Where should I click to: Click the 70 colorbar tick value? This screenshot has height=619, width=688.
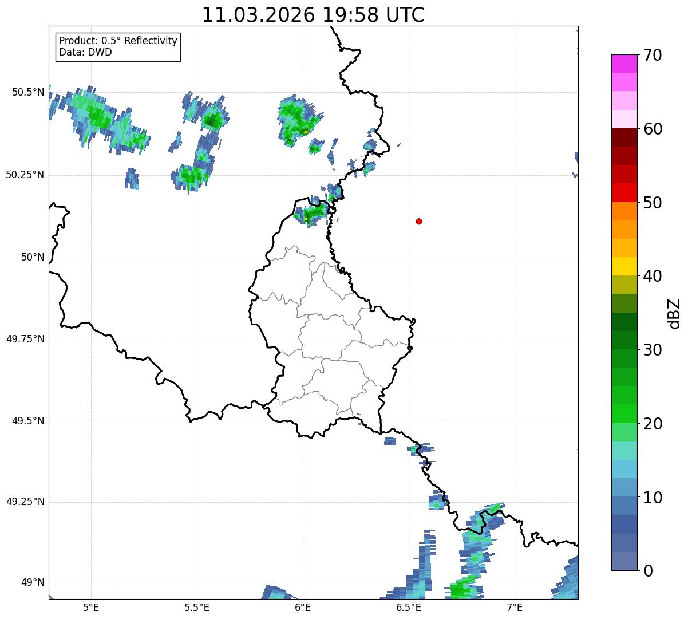coord(653,56)
